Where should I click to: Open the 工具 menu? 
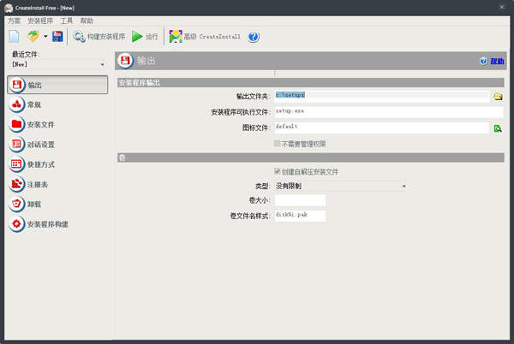coord(67,21)
